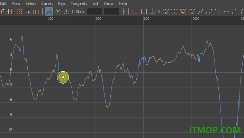The width and height of the screenshot is (244, 138).
Task: Apply Clamped tangents
Action: pyautogui.click(x=209, y=11)
